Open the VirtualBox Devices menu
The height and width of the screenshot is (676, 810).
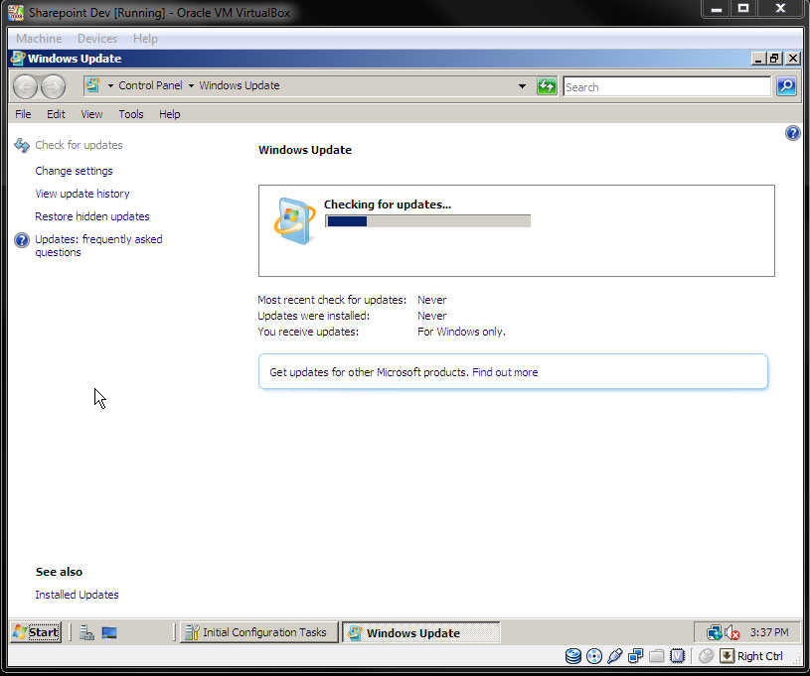(x=97, y=39)
